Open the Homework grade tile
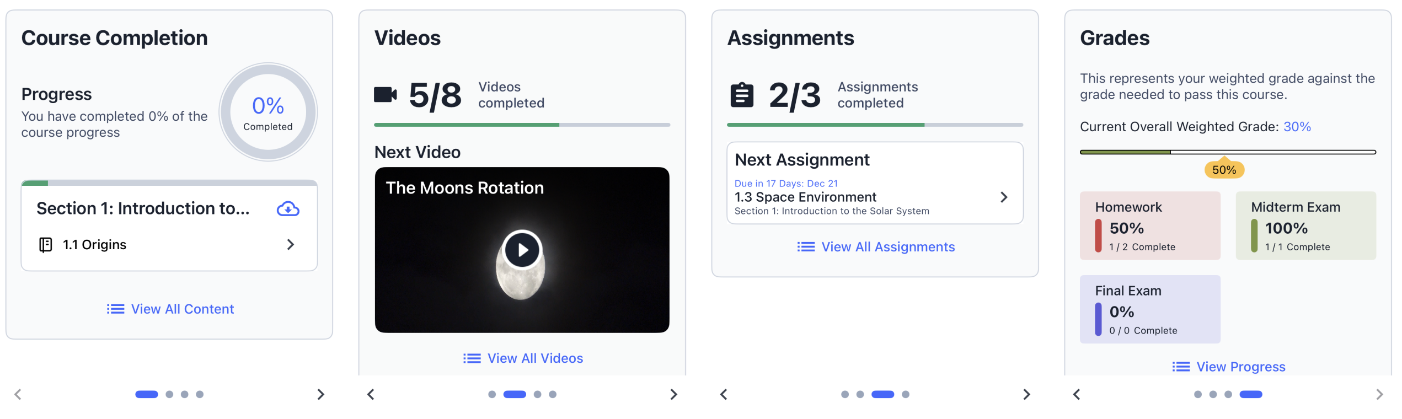The height and width of the screenshot is (419, 1402). click(1149, 226)
